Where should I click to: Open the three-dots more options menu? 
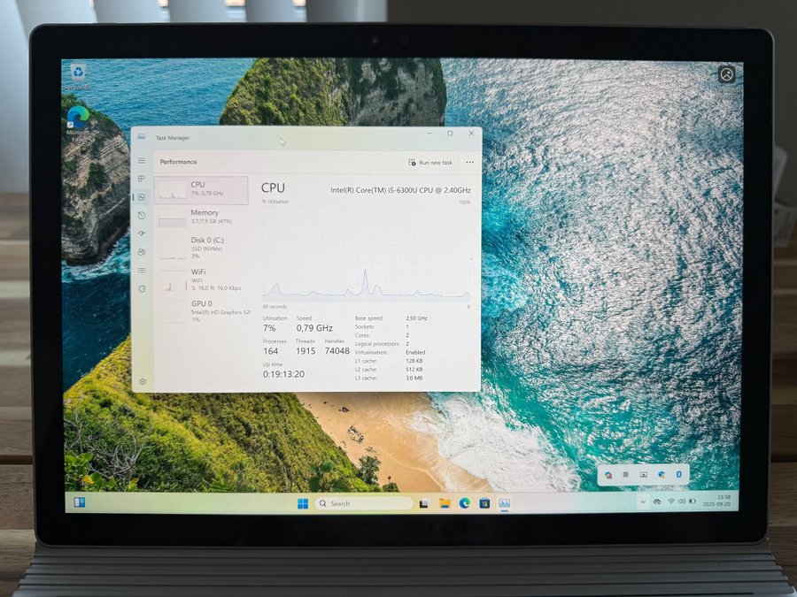(x=469, y=163)
